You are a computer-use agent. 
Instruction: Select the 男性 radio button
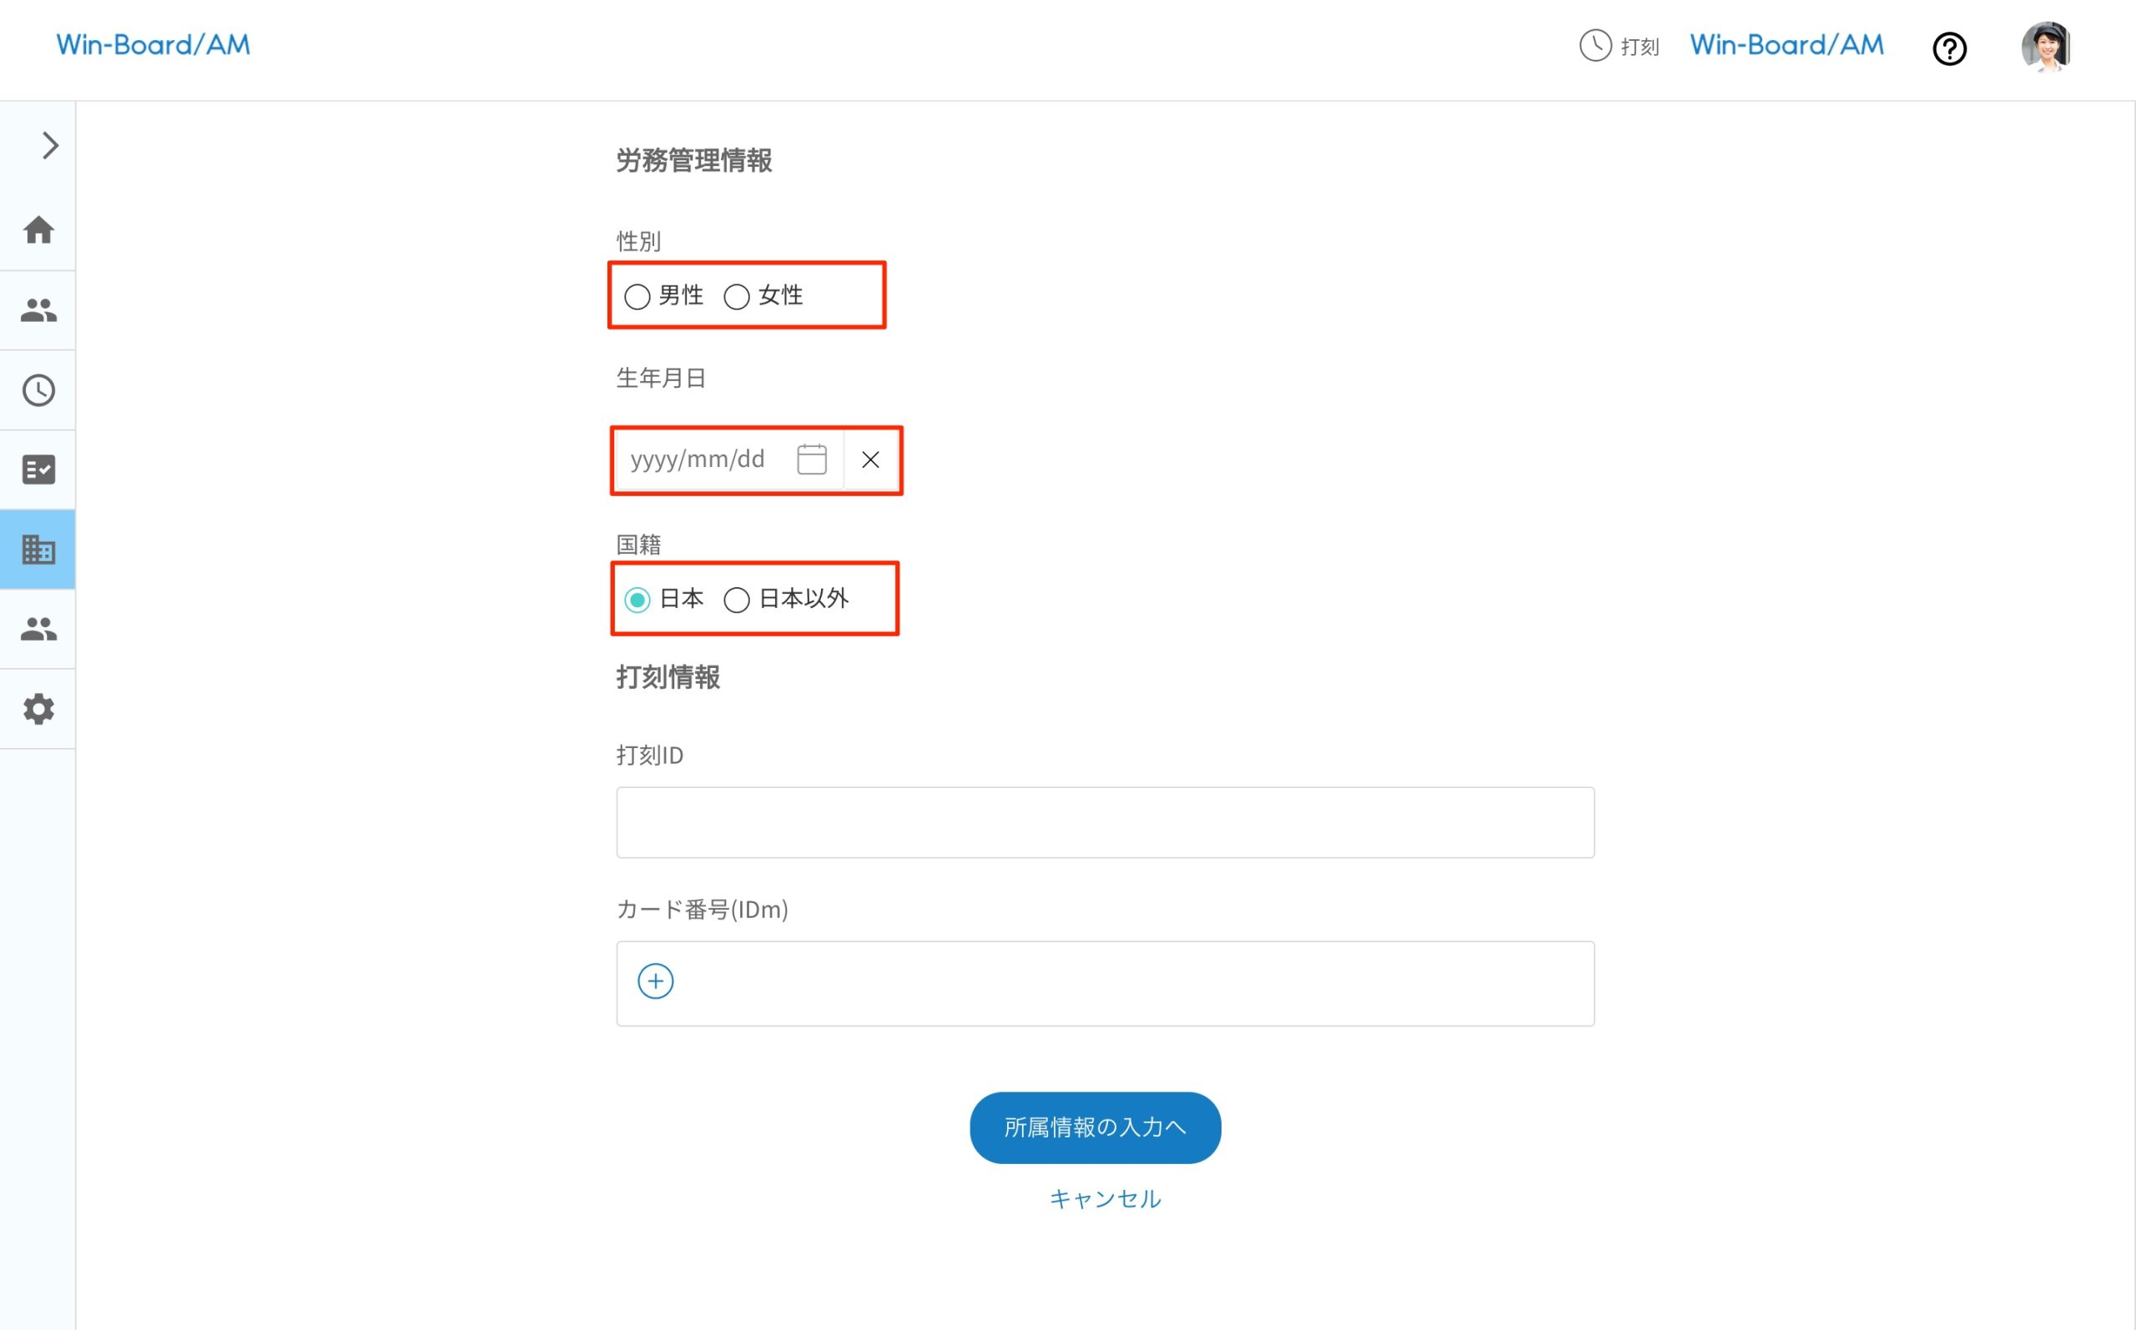[637, 296]
